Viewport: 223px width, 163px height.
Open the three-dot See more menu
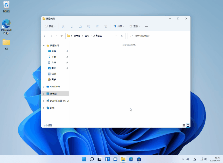(146, 26)
